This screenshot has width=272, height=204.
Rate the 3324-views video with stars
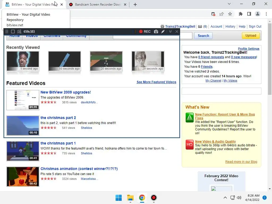pos(49,179)
